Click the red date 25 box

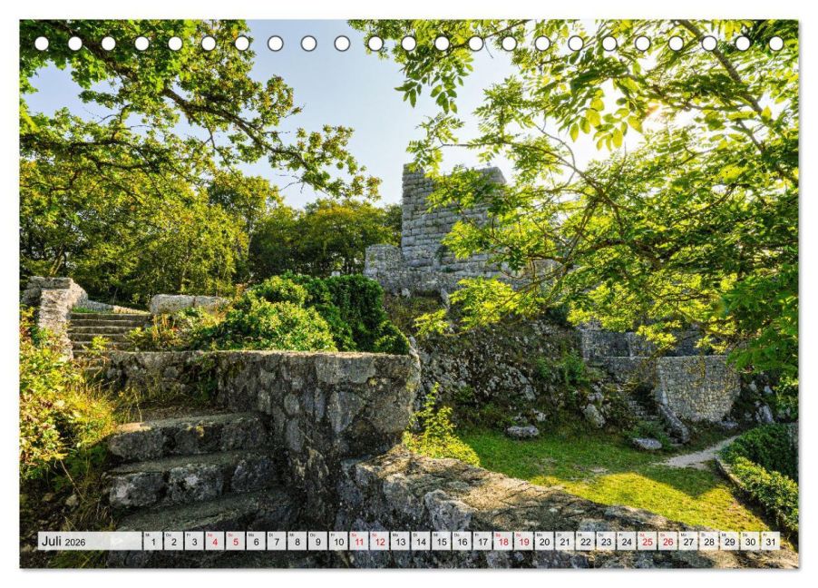click(x=647, y=541)
